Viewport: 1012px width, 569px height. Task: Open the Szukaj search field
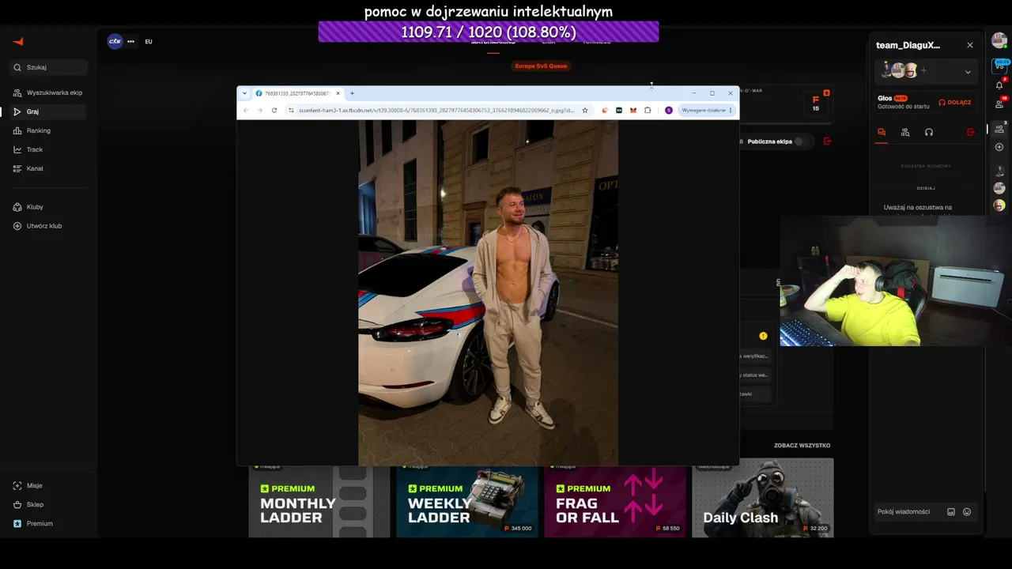[49, 68]
